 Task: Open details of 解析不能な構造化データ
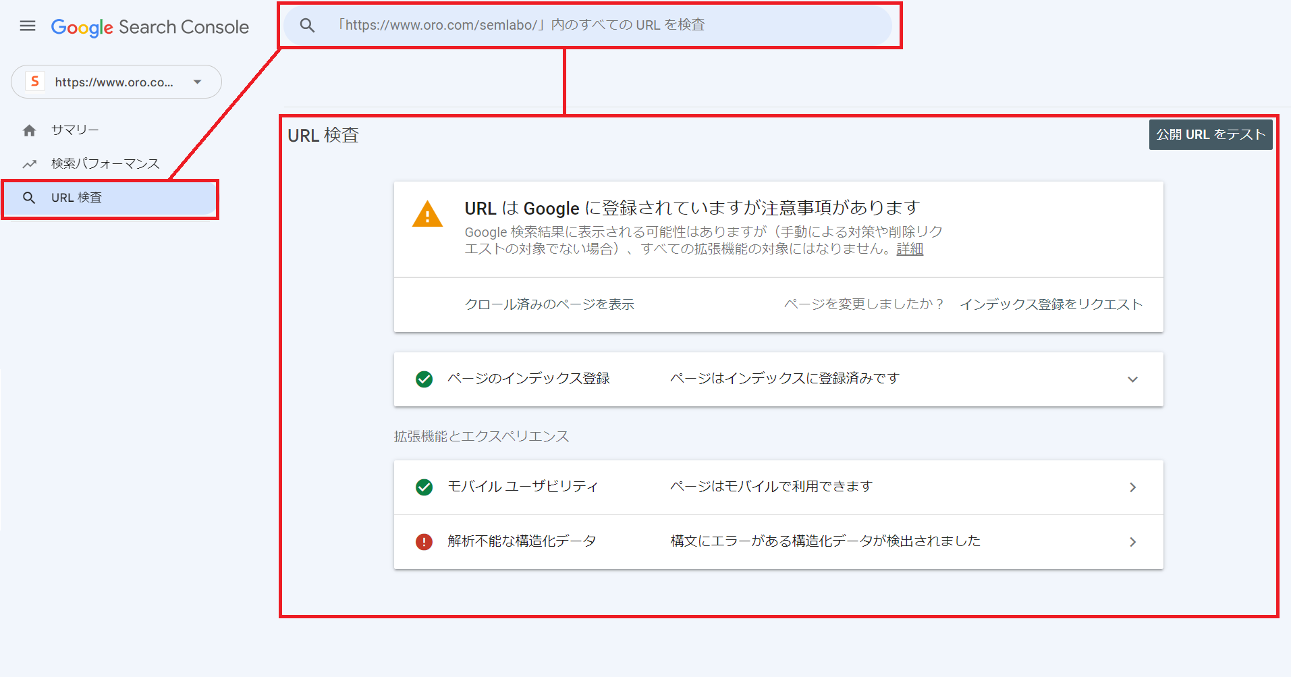1133,542
